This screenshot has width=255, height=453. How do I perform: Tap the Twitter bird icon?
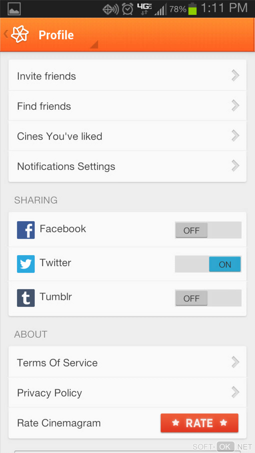pos(26,264)
